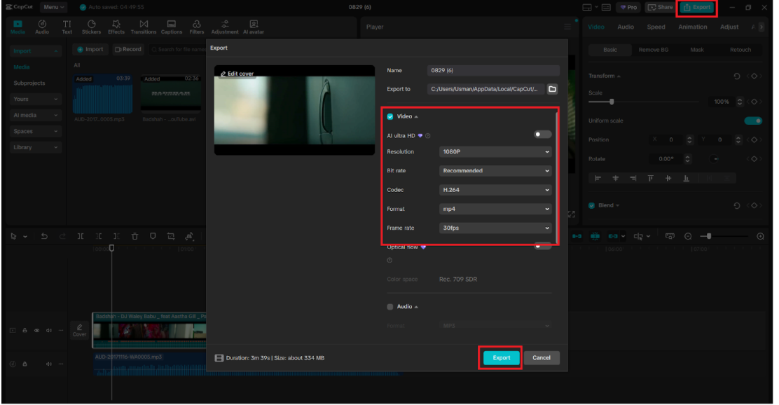Screen dimensions: 779x405
Task: Open the Transitions tool icon
Action: [x=144, y=25]
